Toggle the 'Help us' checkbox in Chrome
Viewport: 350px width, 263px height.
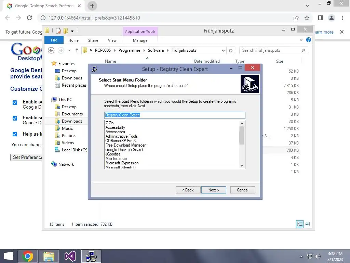(x=15, y=134)
